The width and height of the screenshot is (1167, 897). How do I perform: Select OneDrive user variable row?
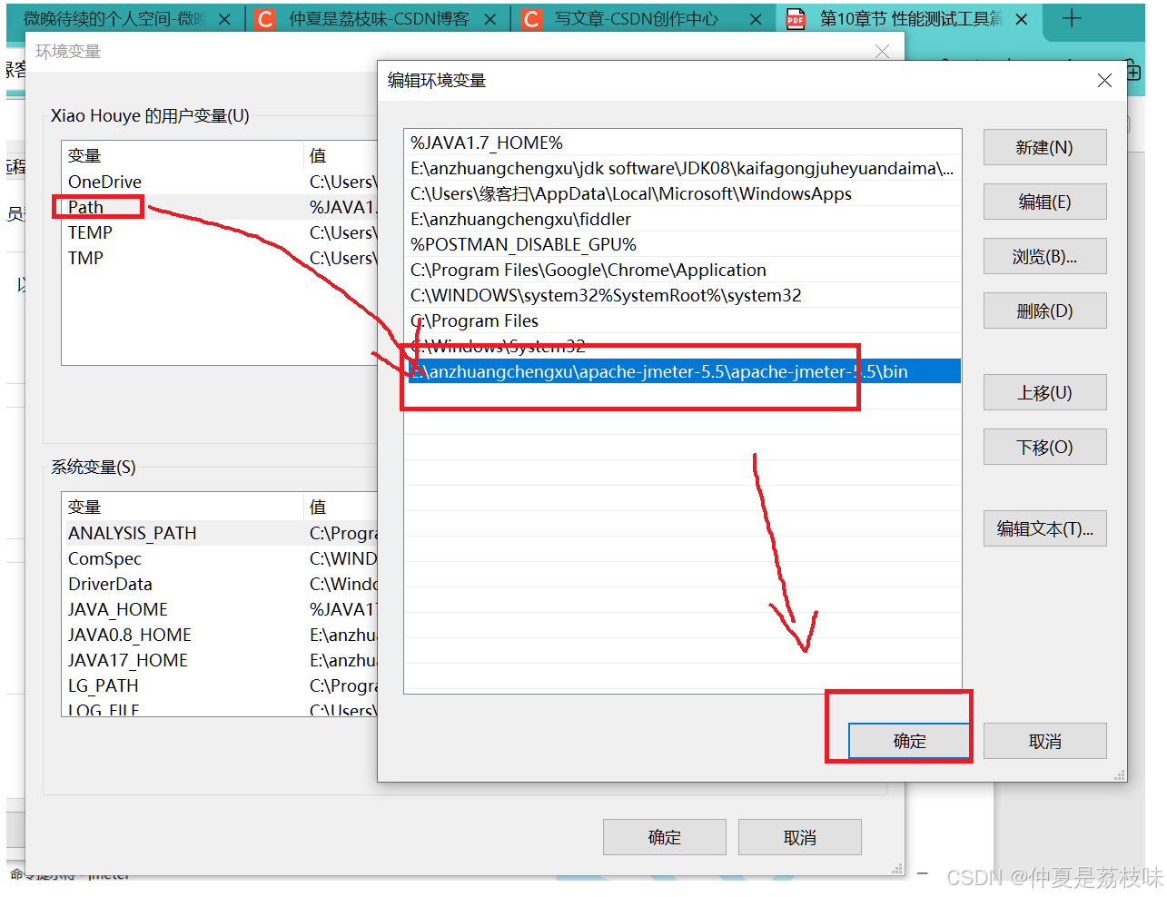pyautogui.click(x=220, y=182)
